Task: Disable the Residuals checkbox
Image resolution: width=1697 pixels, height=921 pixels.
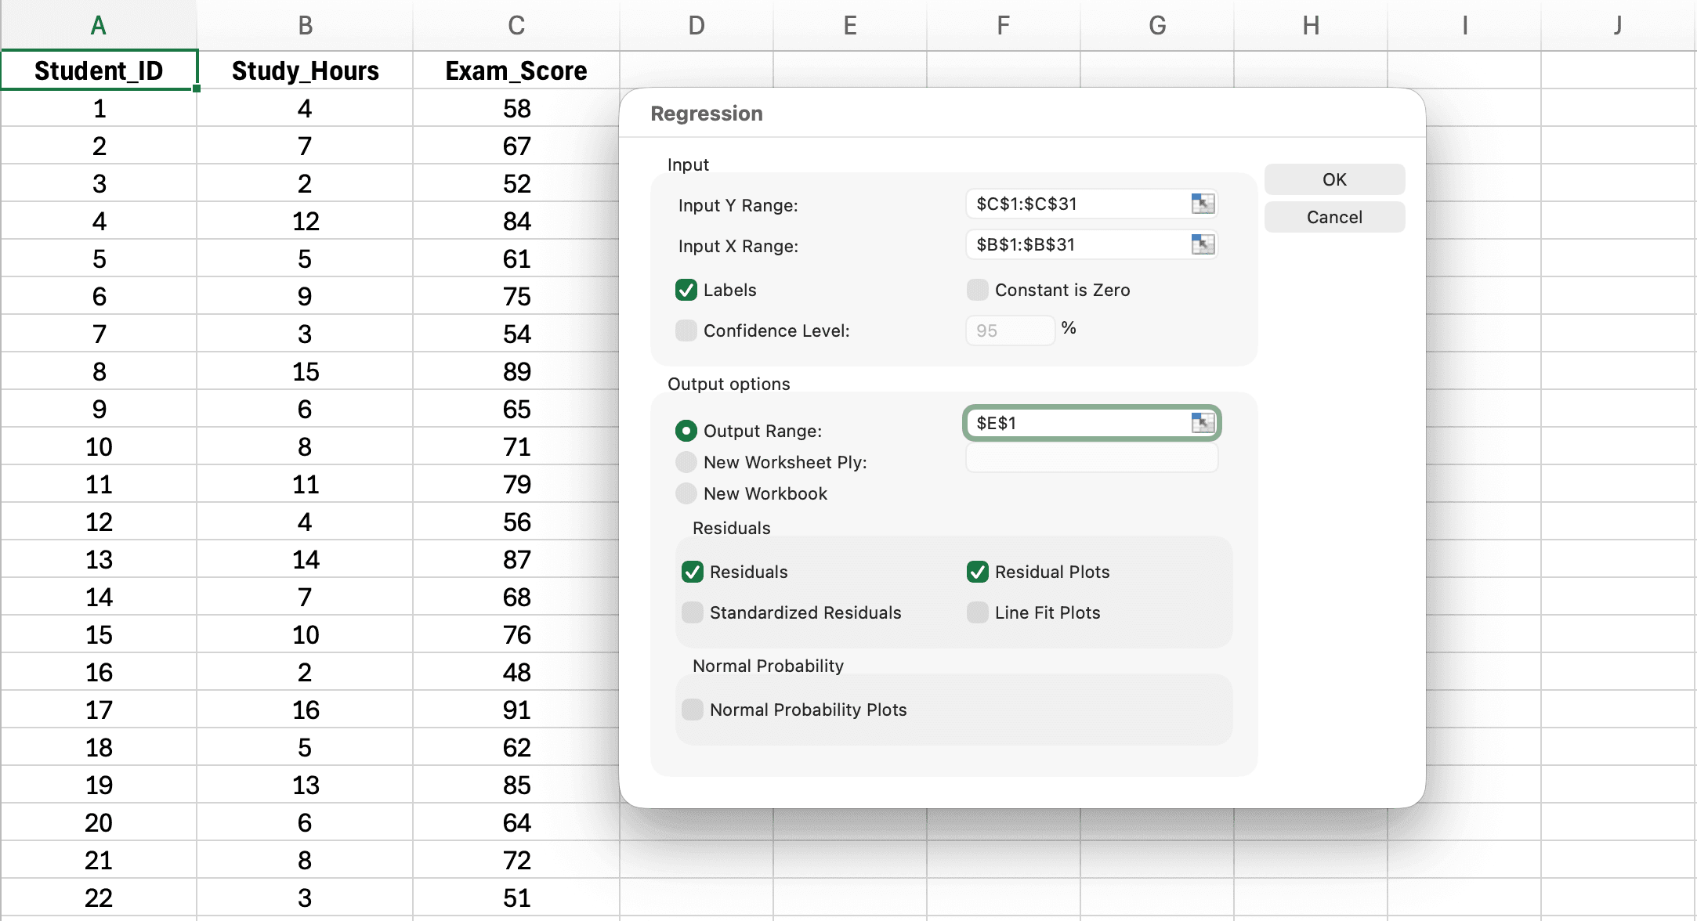Action: [x=692, y=572]
